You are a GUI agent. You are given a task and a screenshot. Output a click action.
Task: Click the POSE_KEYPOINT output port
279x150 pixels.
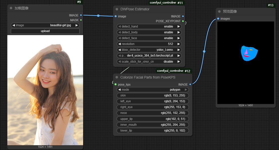click(183, 21)
